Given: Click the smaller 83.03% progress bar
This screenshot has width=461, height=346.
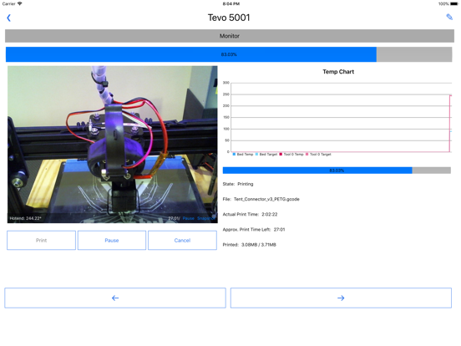Looking at the screenshot, I should pyautogui.click(x=337, y=170).
